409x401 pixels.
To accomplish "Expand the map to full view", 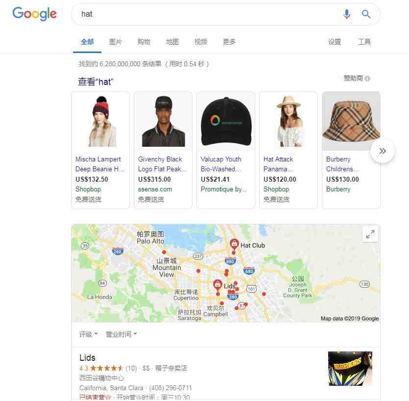I will pyautogui.click(x=370, y=234).
